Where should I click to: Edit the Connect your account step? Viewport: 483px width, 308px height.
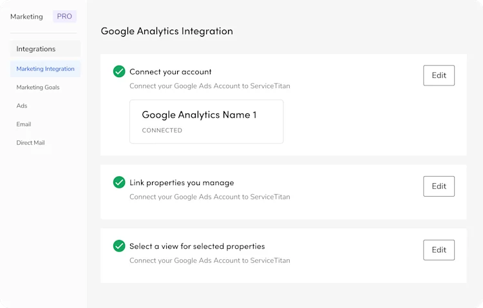(x=439, y=75)
